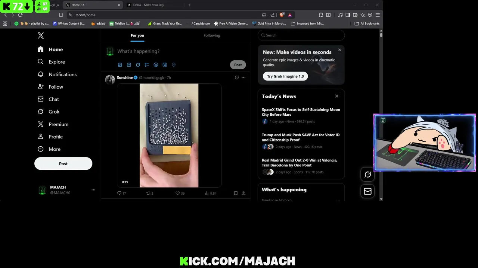The width and height of the screenshot is (478, 268).
Task: Open the three-dot menu on Sunshine's post
Action: [243, 77]
